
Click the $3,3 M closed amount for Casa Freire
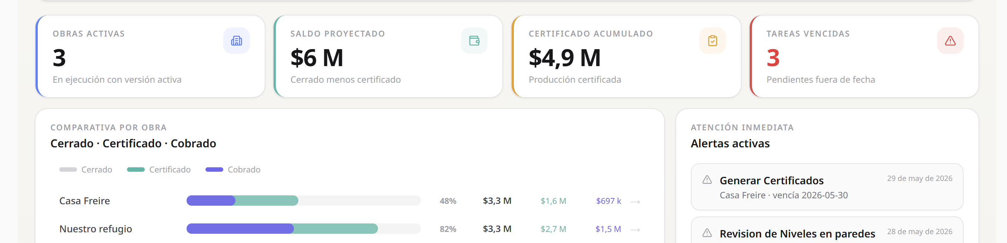pos(497,201)
